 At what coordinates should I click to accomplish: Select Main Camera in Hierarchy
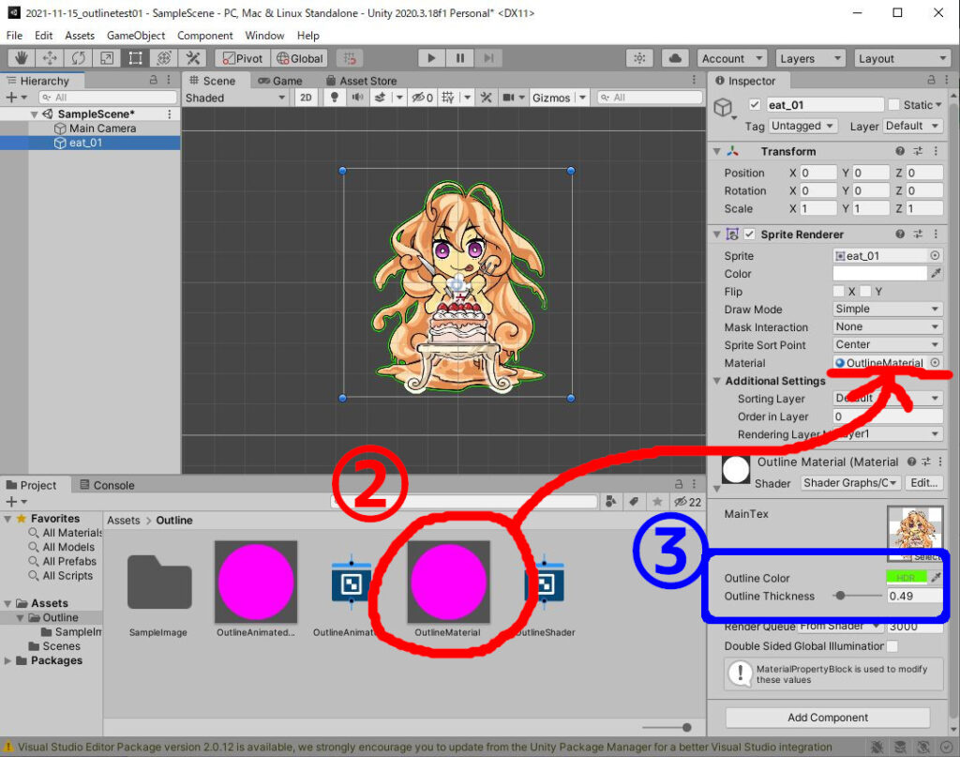(x=102, y=128)
